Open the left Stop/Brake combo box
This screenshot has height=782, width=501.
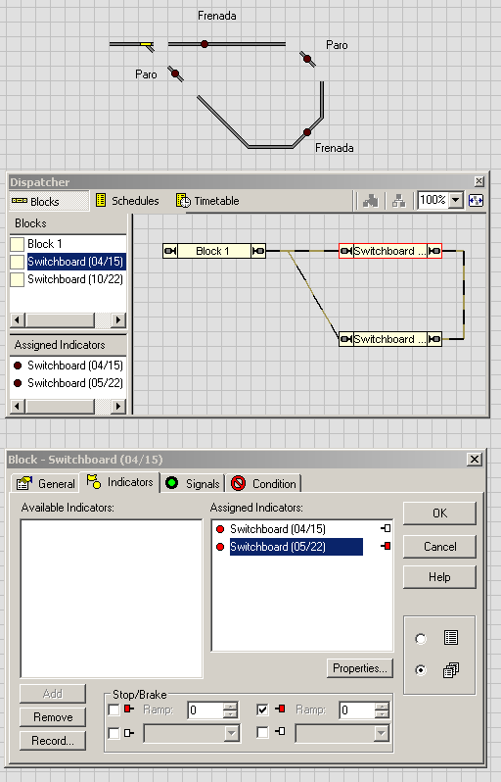click(x=191, y=733)
